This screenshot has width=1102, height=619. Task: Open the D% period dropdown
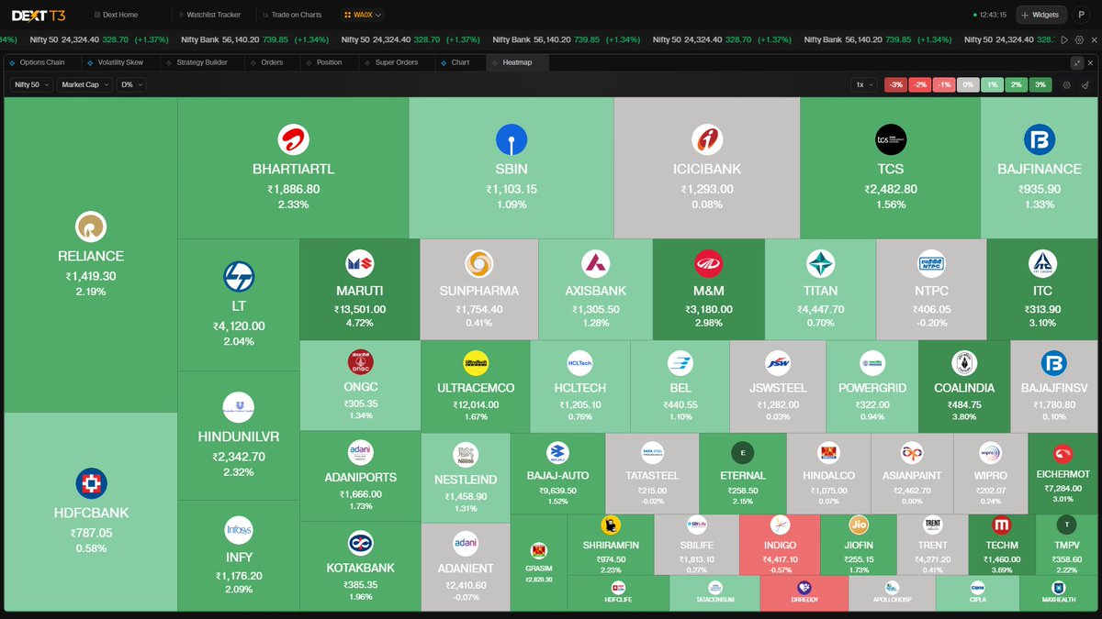coord(130,84)
